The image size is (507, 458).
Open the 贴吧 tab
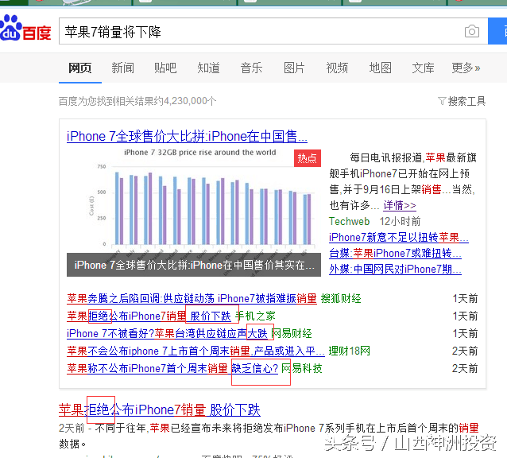coord(165,68)
